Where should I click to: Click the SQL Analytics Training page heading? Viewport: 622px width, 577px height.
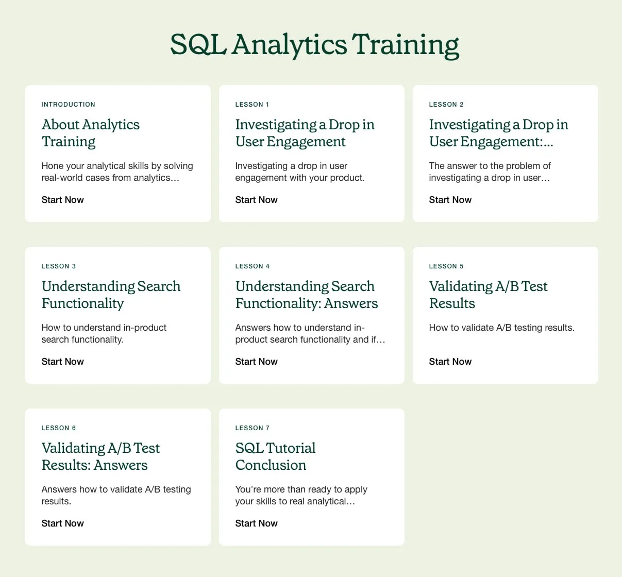(x=314, y=44)
